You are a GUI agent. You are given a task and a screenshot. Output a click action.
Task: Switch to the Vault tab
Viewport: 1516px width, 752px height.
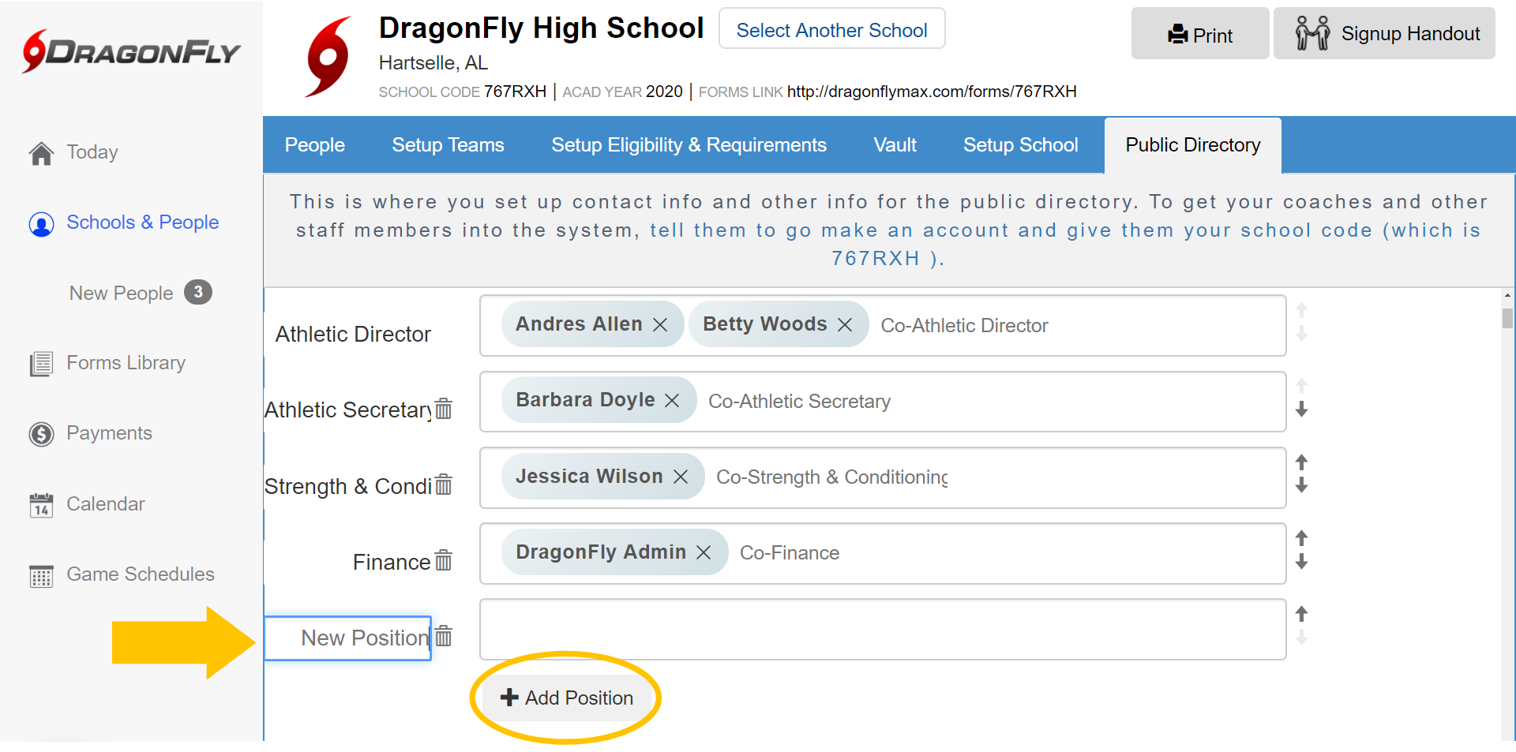click(x=895, y=145)
